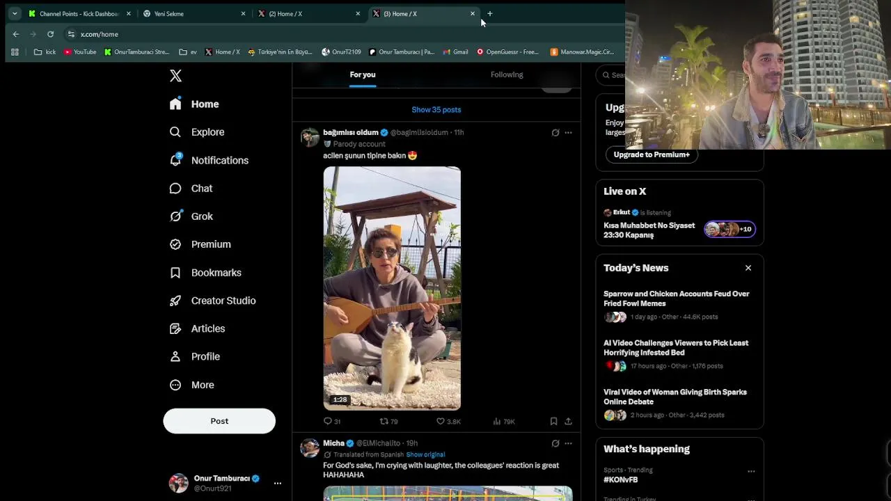This screenshot has height=501, width=891.
Task: Open the Gmail bookmark
Action: 455,52
